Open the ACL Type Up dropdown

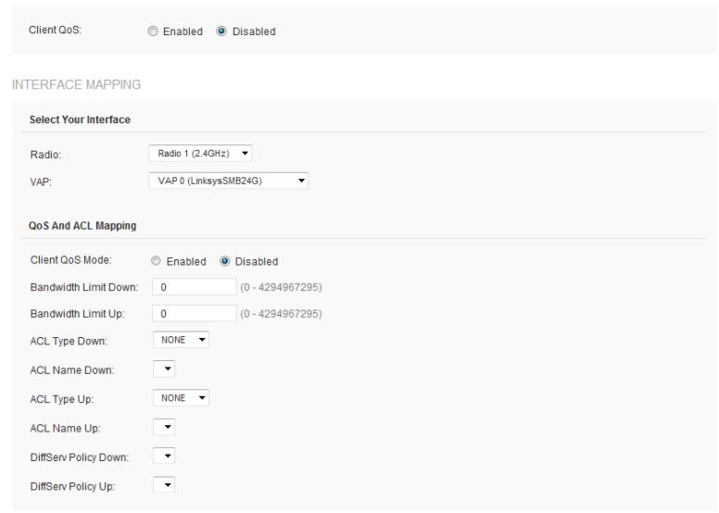pos(181,398)
